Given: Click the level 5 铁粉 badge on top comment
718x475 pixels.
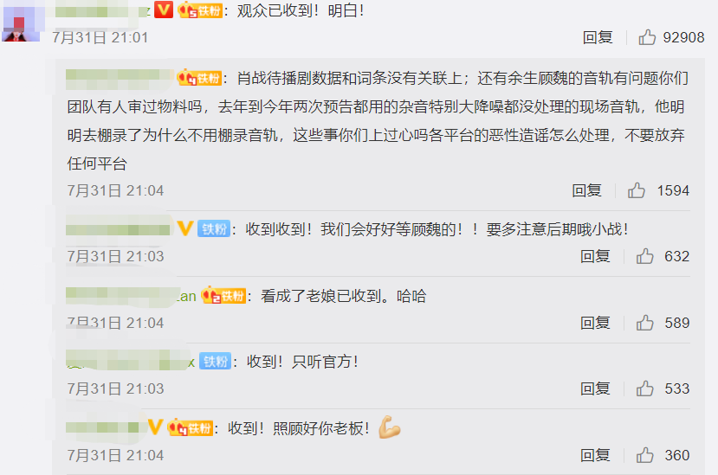Looking at the screenshot, I should pos(200,10).
